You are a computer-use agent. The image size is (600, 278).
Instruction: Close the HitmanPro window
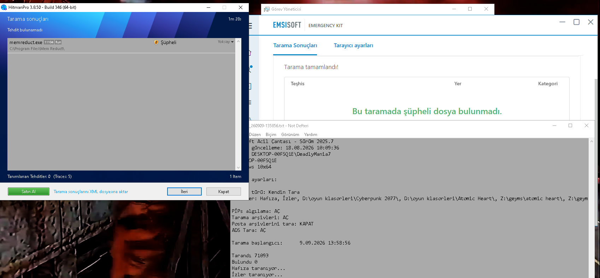click(x=241, y=7)
